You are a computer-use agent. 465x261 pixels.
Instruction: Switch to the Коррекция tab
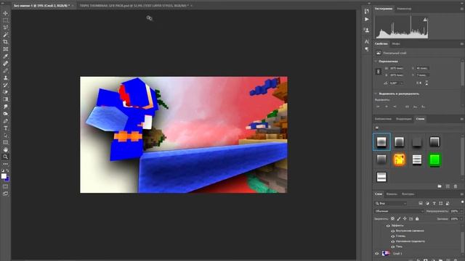[404, 119]
